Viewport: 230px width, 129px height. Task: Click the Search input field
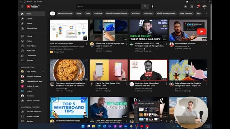109,6
